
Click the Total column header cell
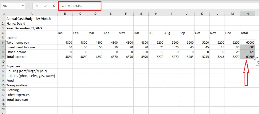tap(247, 33)
